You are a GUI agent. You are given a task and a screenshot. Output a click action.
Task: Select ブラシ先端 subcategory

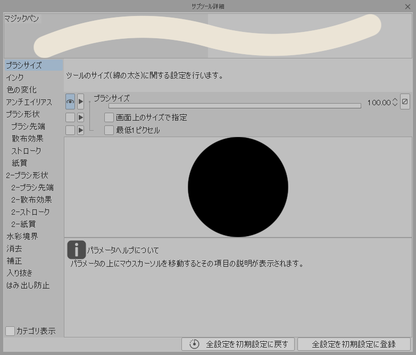point(34,126)
